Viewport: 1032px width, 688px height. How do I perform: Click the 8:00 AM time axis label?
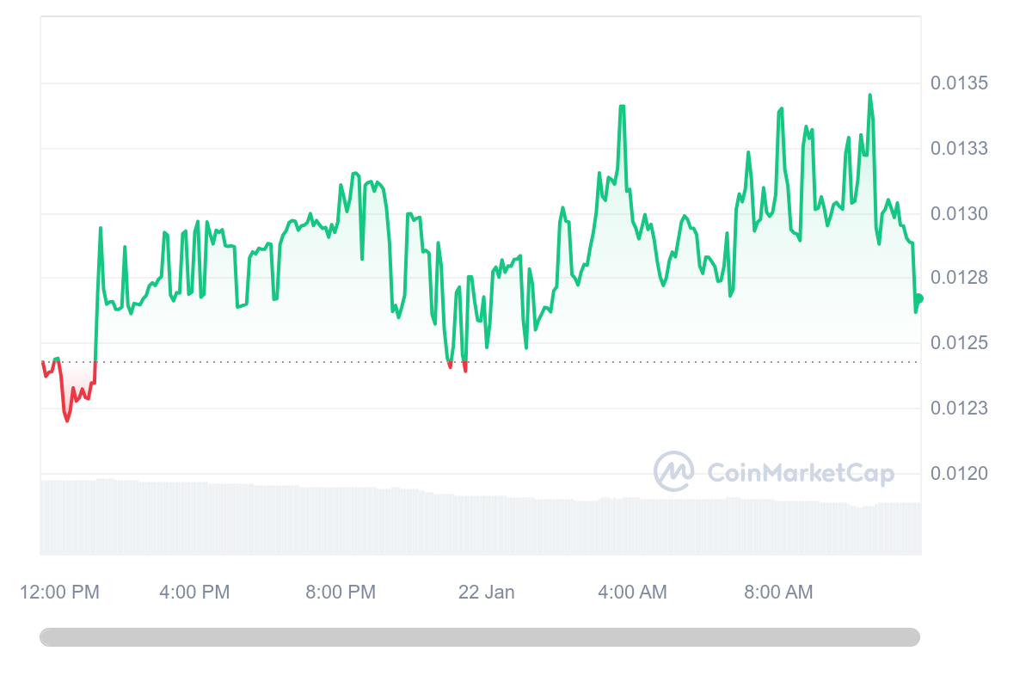point(778,593)
